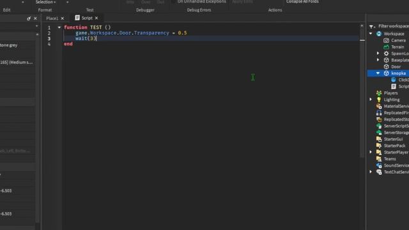The image size is (409, 230).
Task: Expand the SpawnLocation node
Action: pyautogui.click(x=378, y=53)
